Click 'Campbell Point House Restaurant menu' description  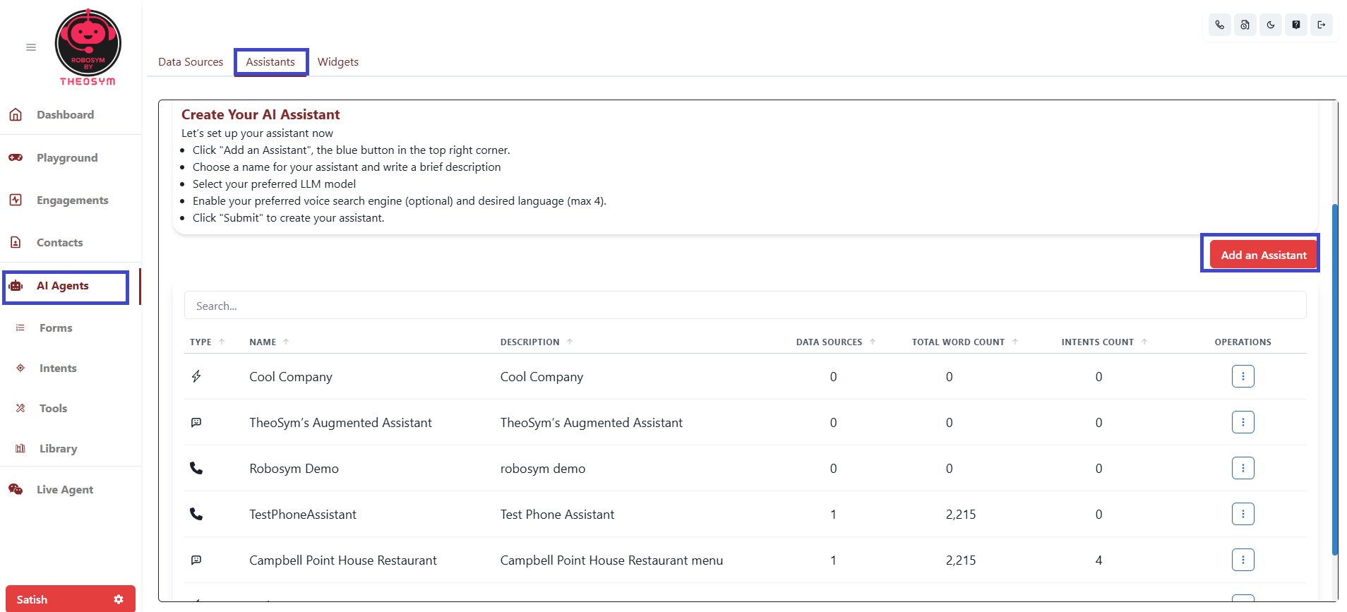point(611,560)
